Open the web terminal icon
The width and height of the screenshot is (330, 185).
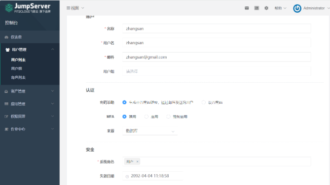click(x=257, y=8)
